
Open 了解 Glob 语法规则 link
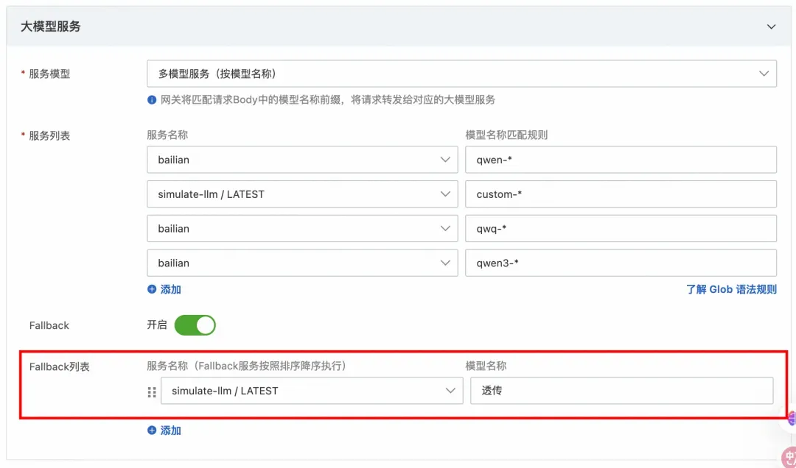(x=732, y=289)
